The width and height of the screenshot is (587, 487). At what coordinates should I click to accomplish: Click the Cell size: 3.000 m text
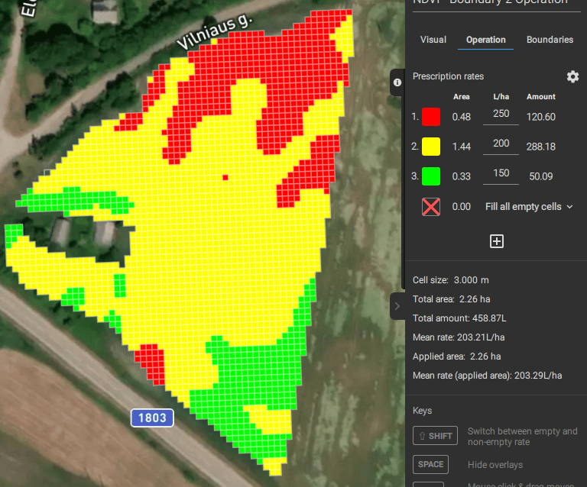[451, 280]
